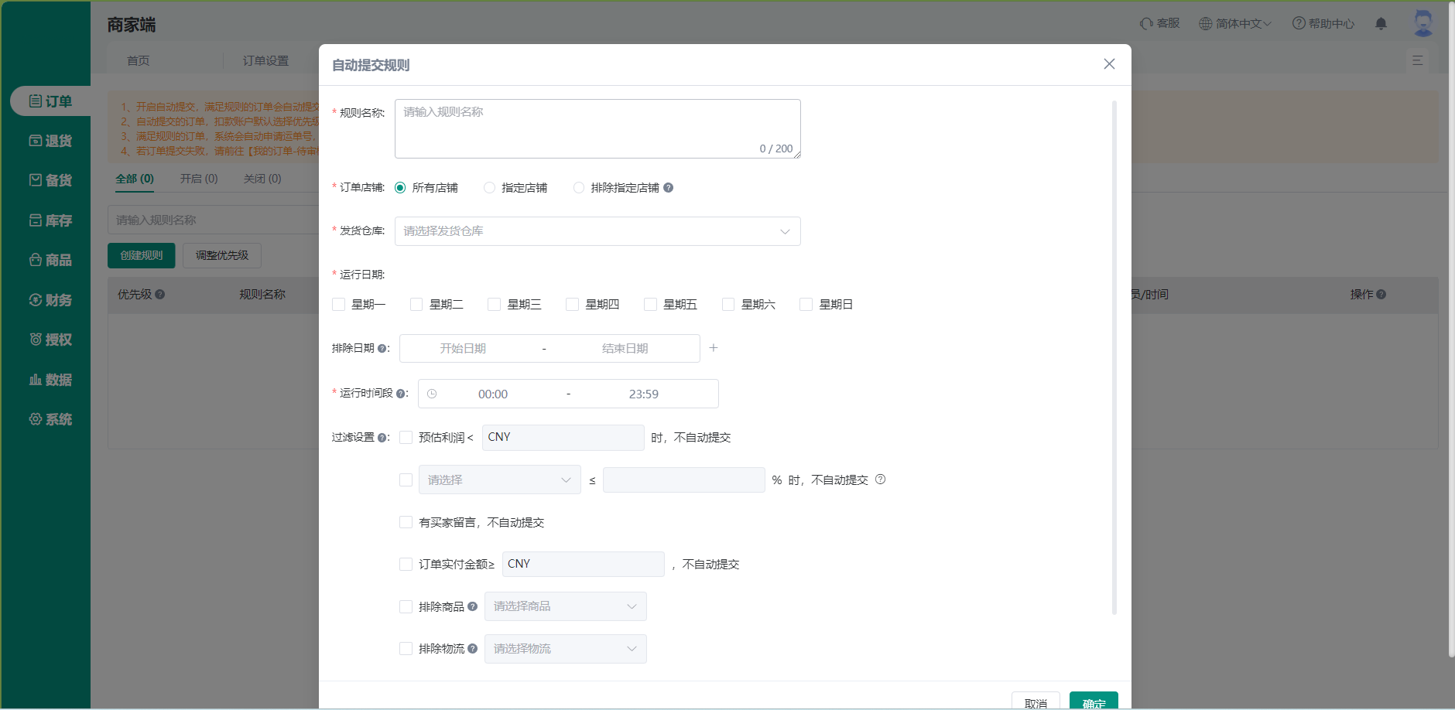The height and width of the screenshot is (710, 1455).
Task: Open the 发货仓库 dropdown
Action: (x=597, y=231)
